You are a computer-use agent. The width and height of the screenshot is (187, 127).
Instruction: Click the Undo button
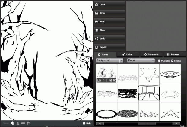[x=109, y=39]
